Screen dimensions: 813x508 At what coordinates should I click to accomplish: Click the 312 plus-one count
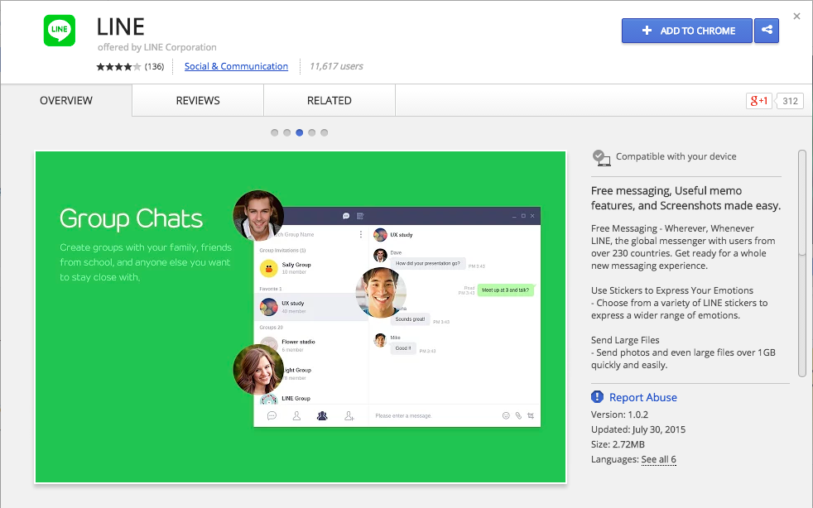(x=790, y=101)
